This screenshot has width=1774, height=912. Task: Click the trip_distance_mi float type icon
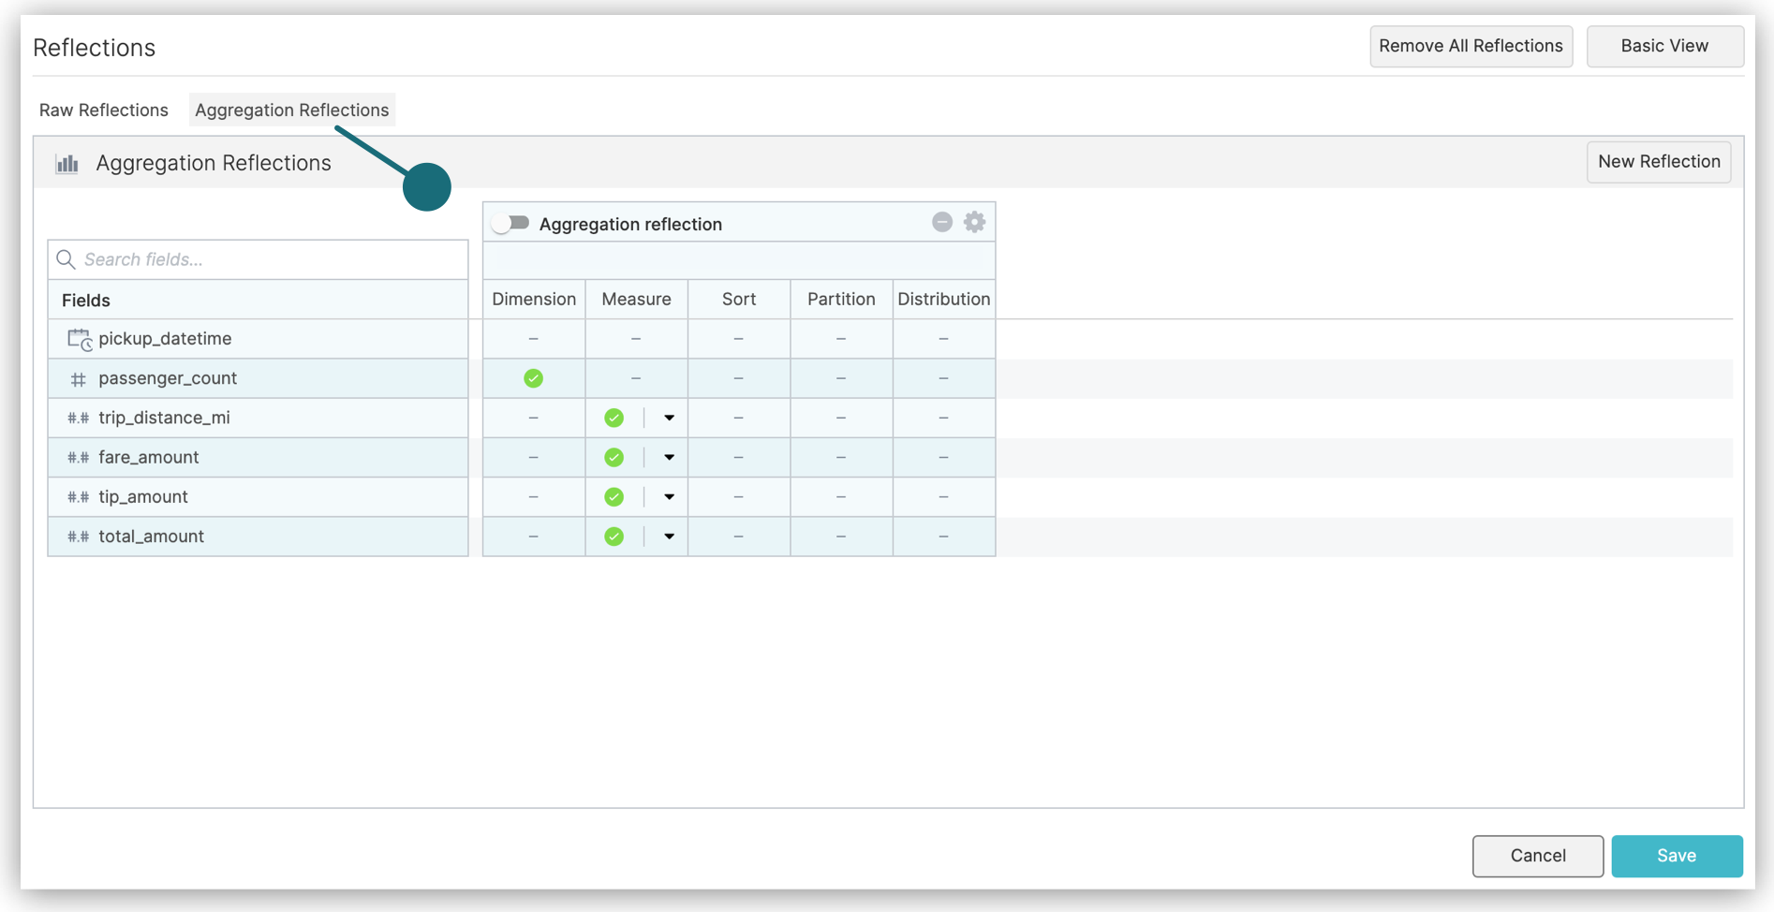coord(79,419)
